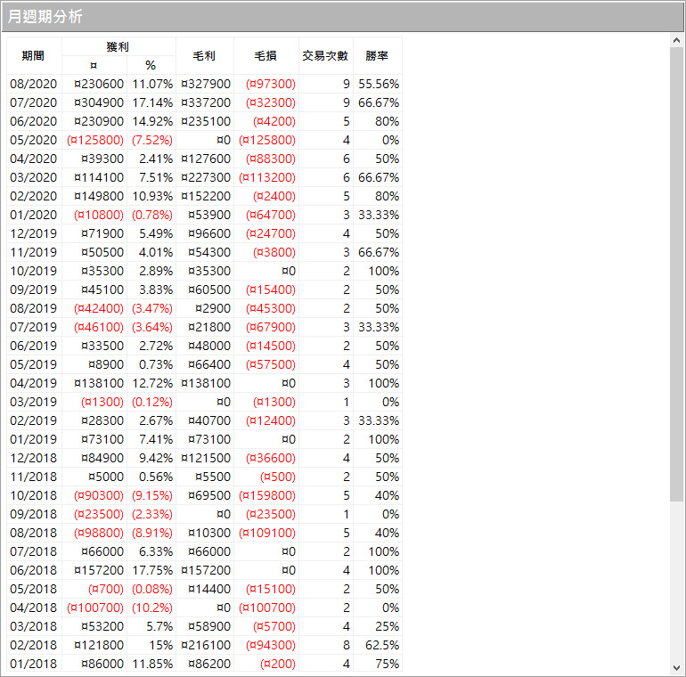Click the 獲利 column group header
This screenshot has width=686, height=677.
point(118,46)
